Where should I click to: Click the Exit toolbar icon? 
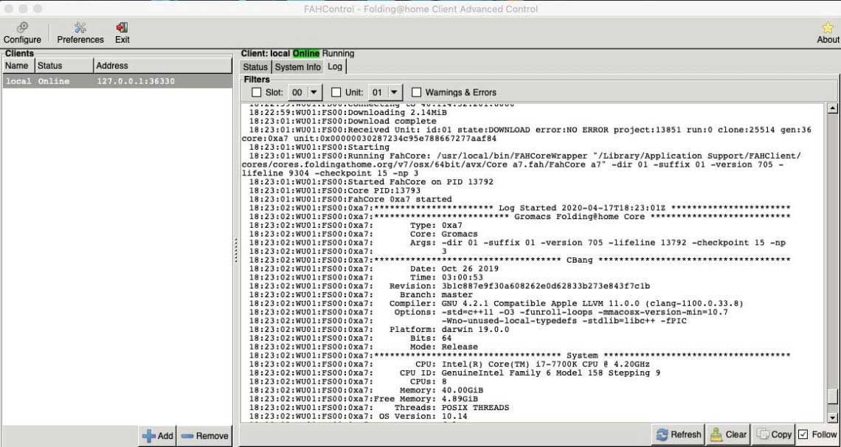(122, 32)
